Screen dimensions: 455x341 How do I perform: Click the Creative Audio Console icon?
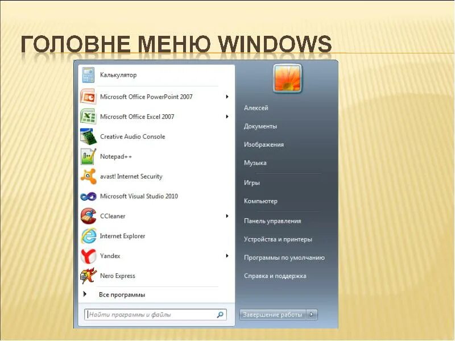[x=88, y=136]
